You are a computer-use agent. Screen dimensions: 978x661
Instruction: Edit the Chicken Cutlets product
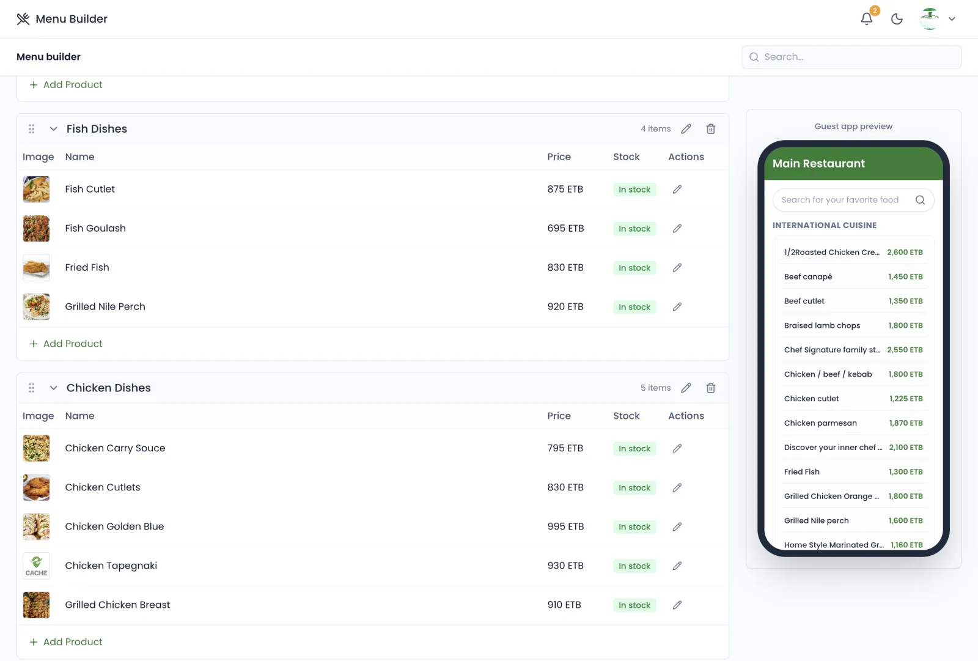click(677, 488)
